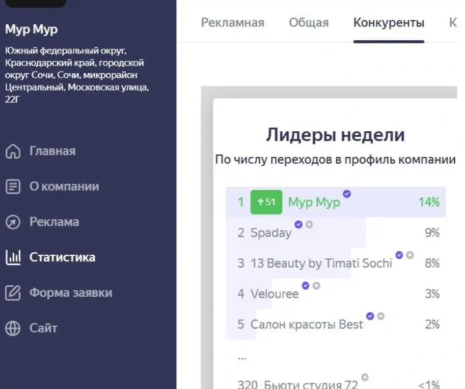Select the Конкуренты tab
This screenshot has width=465, height=389.
(x=389, y=22)
